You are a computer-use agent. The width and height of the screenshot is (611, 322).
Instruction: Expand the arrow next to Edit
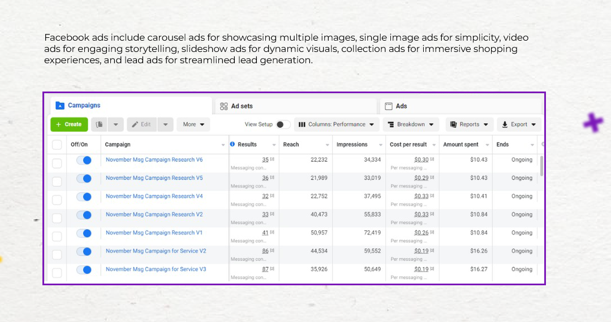click(x=165, y=124)
